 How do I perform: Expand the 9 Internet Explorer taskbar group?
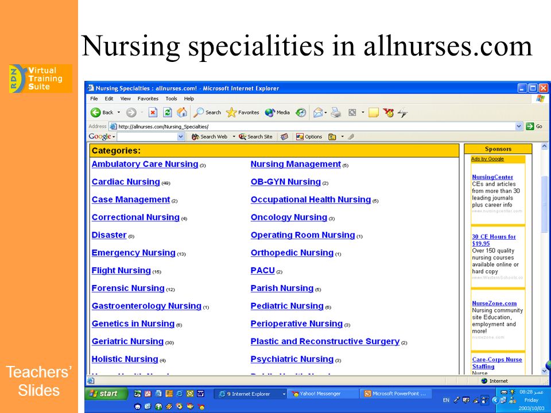(284, 394)
